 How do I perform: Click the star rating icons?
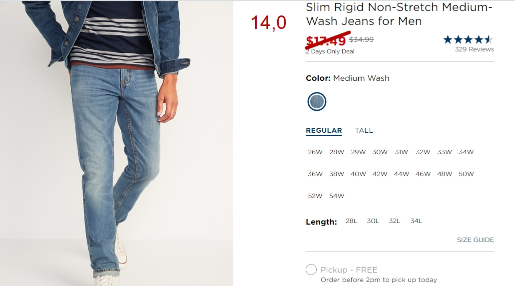[469, 40]
